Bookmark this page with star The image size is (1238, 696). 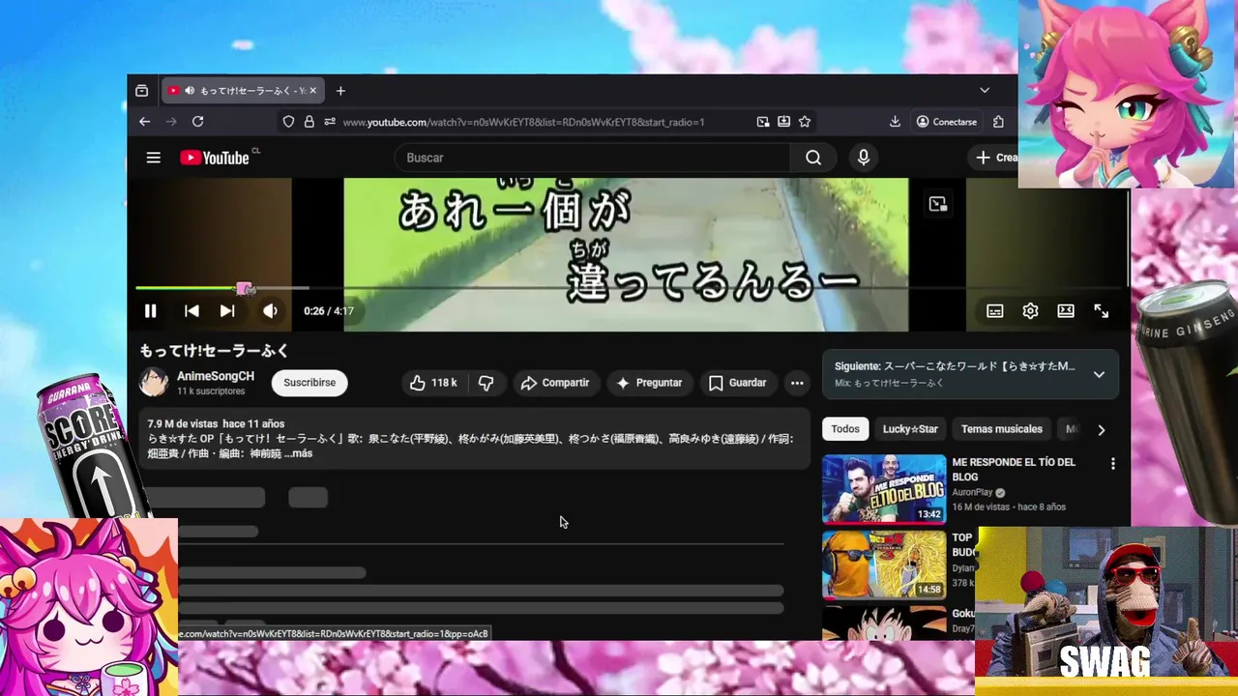[805, 122]
